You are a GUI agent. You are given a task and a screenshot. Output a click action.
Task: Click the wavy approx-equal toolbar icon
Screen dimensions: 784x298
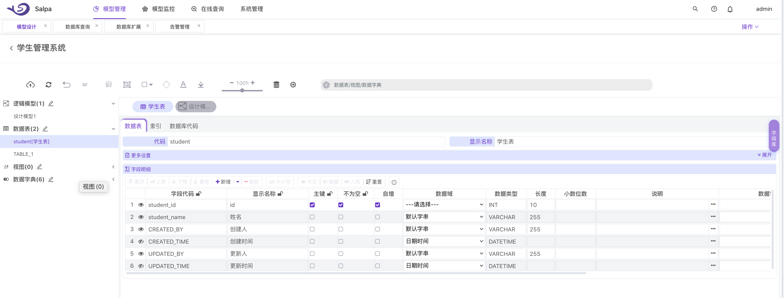pos(85,85)
